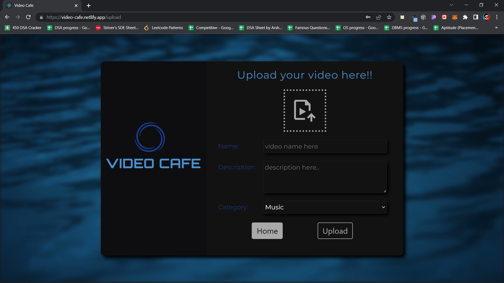Screen dimensions: 504x283
Task: Click the video name input field
Action: pos(324,146)
